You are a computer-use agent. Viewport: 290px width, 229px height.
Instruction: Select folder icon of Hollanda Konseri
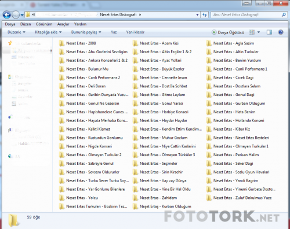(x=209, y=120)
